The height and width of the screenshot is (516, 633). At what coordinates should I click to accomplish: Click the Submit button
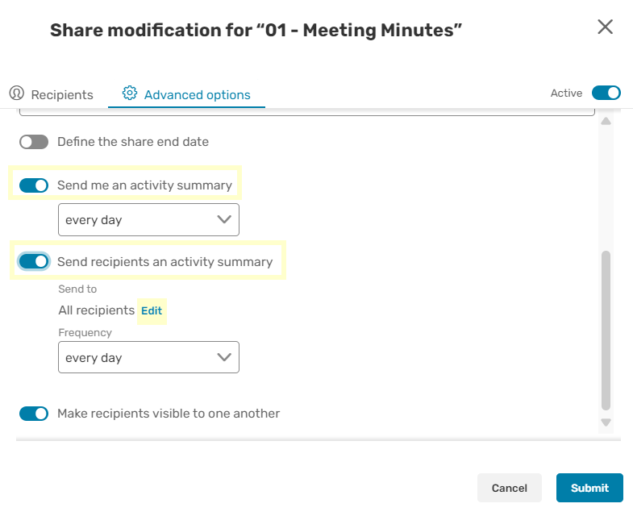point(589,488)
